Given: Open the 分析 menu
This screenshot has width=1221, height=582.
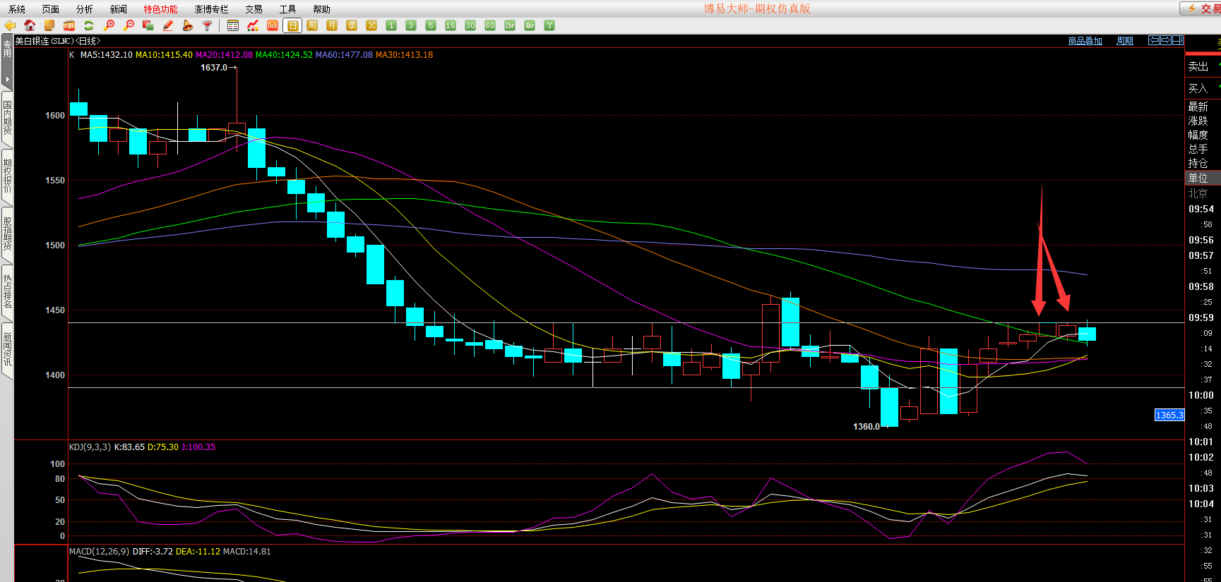Looking at the screenshot, I should (84, 9).
